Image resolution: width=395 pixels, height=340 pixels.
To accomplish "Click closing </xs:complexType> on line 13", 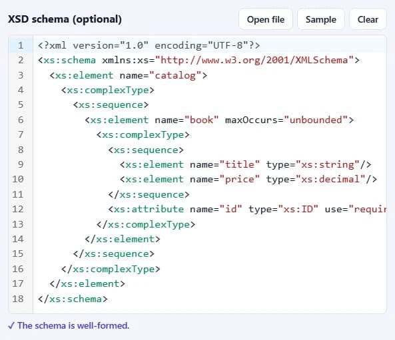I will 146,224.
